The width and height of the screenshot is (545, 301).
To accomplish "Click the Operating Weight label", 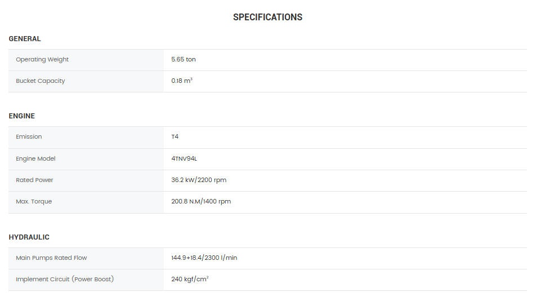I will pos(42,60).
